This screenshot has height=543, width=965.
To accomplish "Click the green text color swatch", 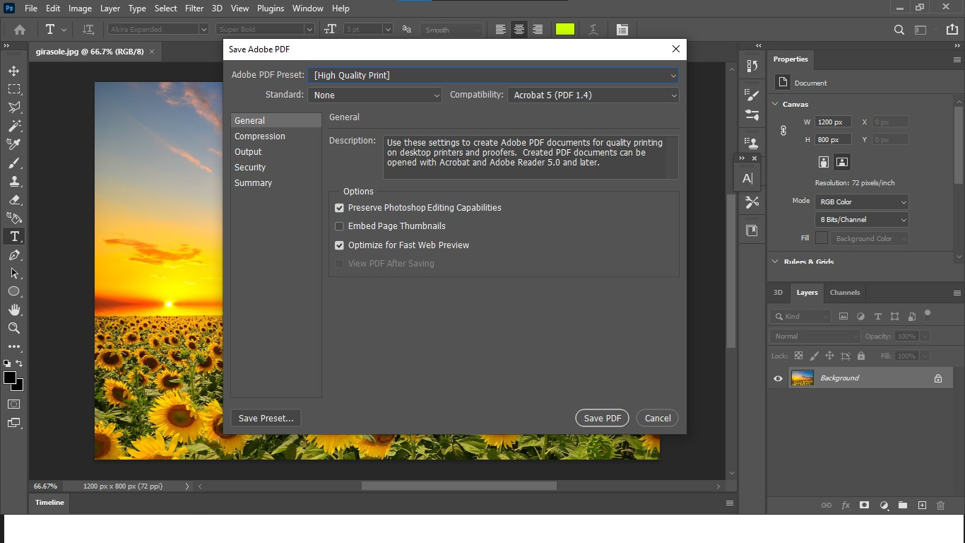I will [564, 29].
